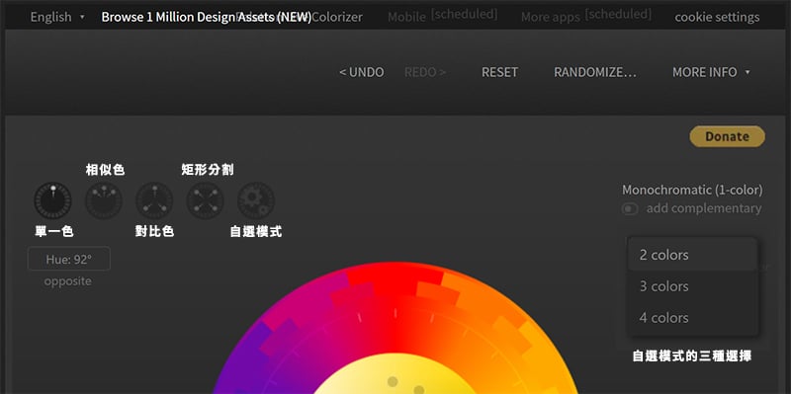Toggle the add complementary switch
This screenshot has width=791, height=394.
[x=630, y=208]
